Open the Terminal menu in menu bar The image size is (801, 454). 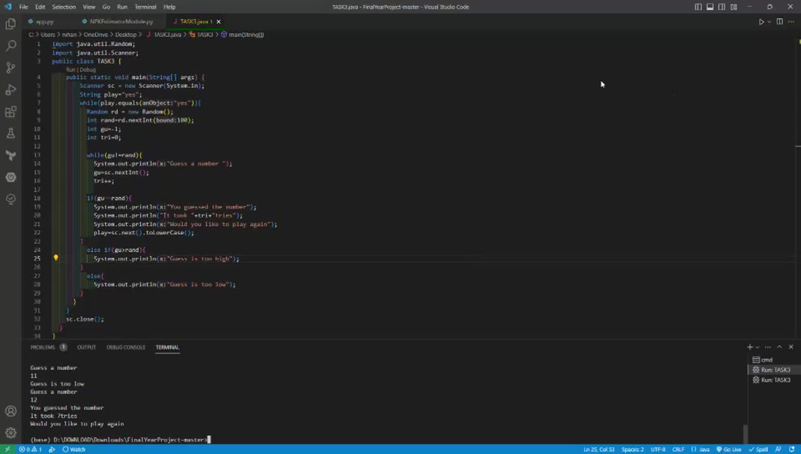click(x=145, y=7)
